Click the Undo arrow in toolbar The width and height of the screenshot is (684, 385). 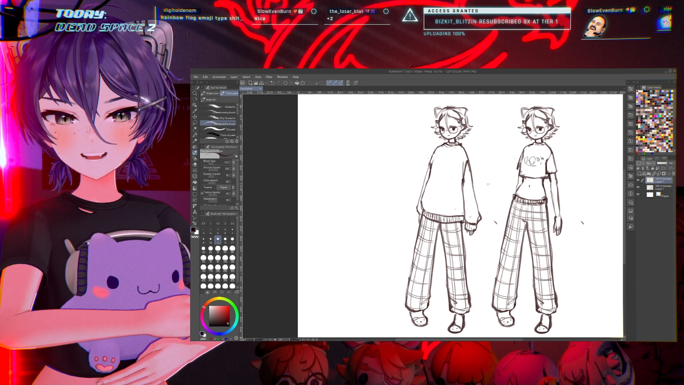272,83
